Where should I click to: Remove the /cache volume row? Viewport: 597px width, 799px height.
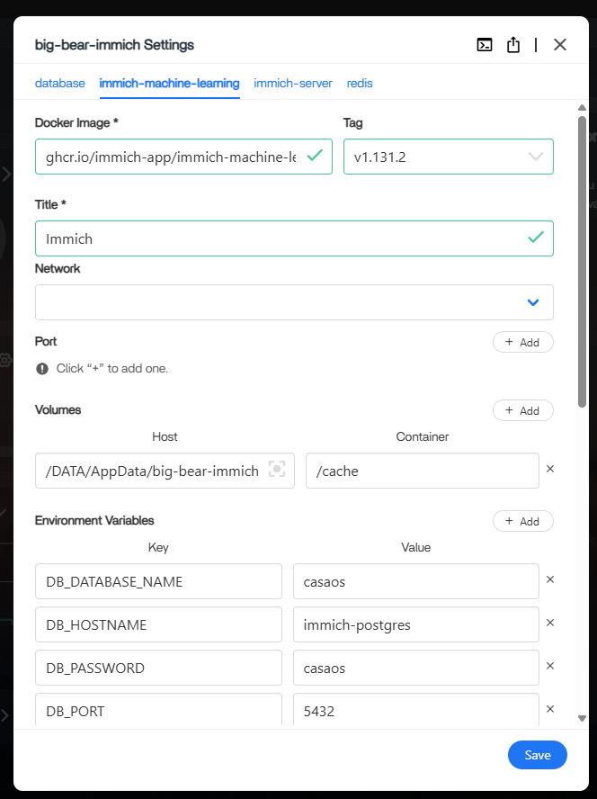click(550, 469)
